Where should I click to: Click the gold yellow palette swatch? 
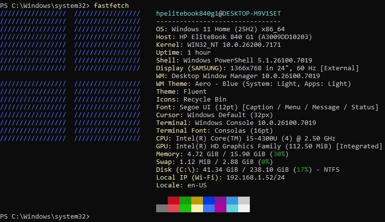point(197,201)
